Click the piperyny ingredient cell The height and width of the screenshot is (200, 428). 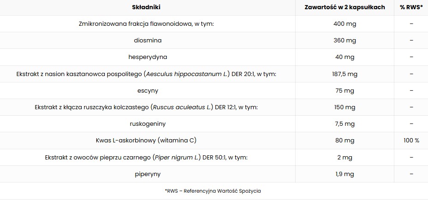click(148, 174)
